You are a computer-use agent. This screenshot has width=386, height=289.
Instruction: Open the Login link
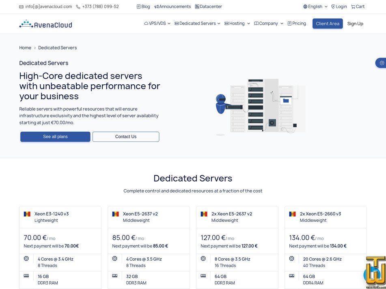coord(339,6)
